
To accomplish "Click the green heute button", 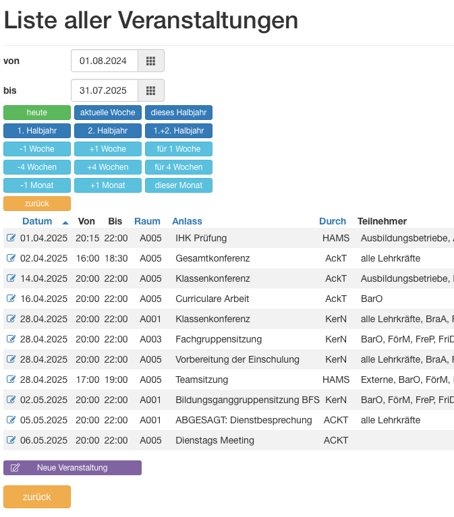I will [37, 113].
